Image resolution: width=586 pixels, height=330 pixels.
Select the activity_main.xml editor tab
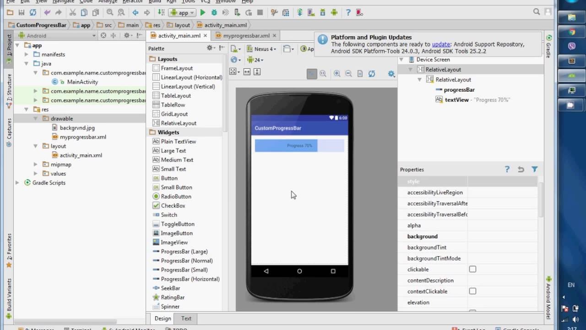pyautogui.click(x=179, y=35)
